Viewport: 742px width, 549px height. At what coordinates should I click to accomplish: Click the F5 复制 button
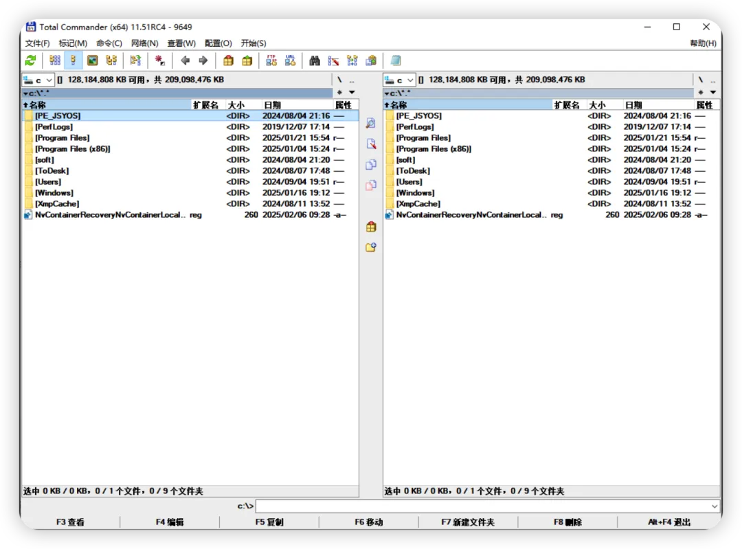pyautogui.click(x=269, y=522)
